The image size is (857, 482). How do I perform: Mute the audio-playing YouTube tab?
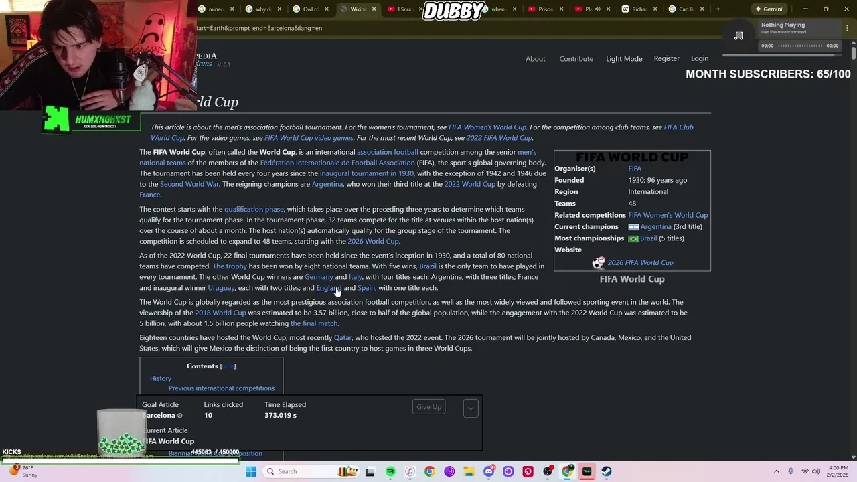point(597,9)
